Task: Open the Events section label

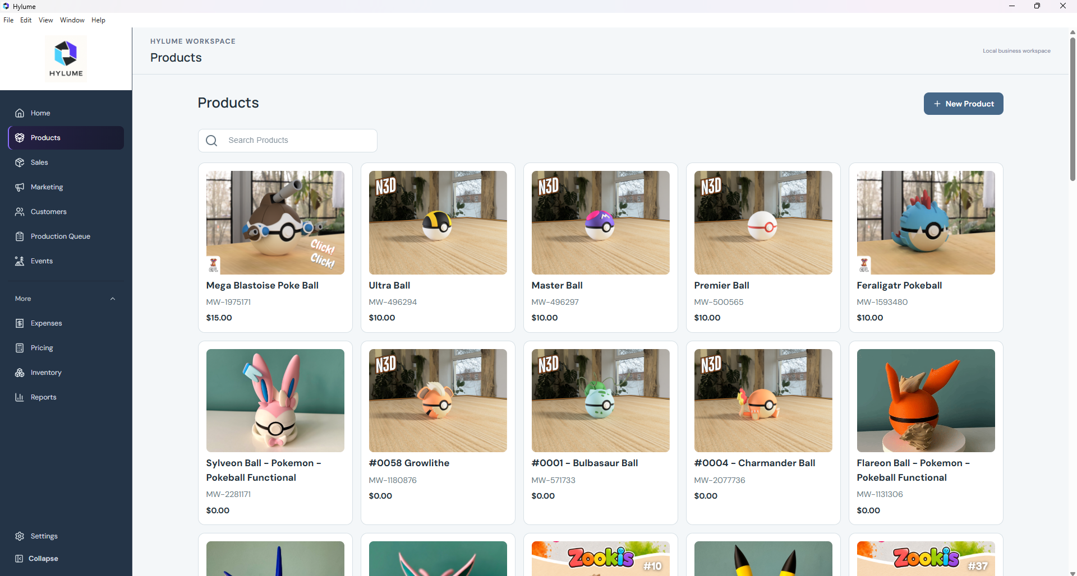Action: click(42, 261)
